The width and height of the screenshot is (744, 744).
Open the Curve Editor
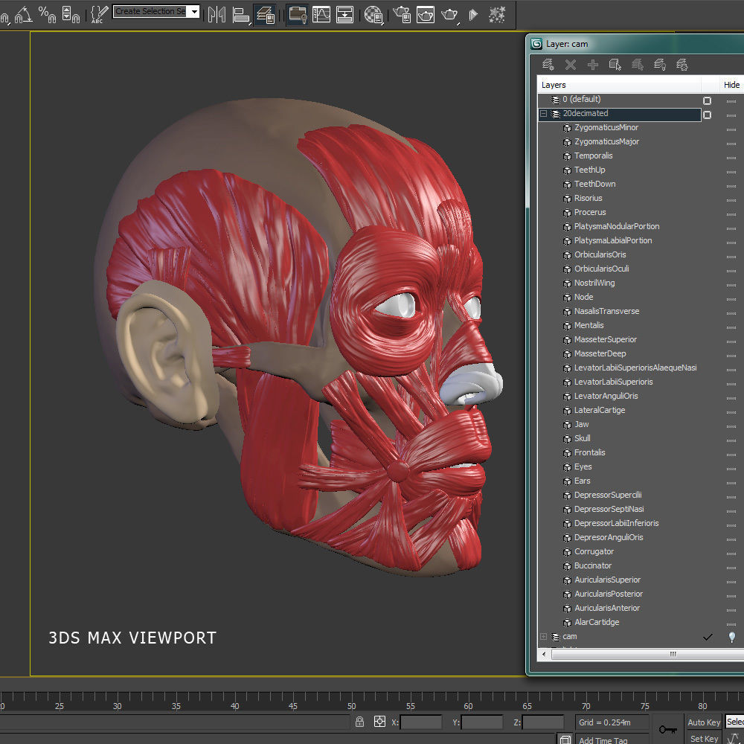tap(321, 14)
